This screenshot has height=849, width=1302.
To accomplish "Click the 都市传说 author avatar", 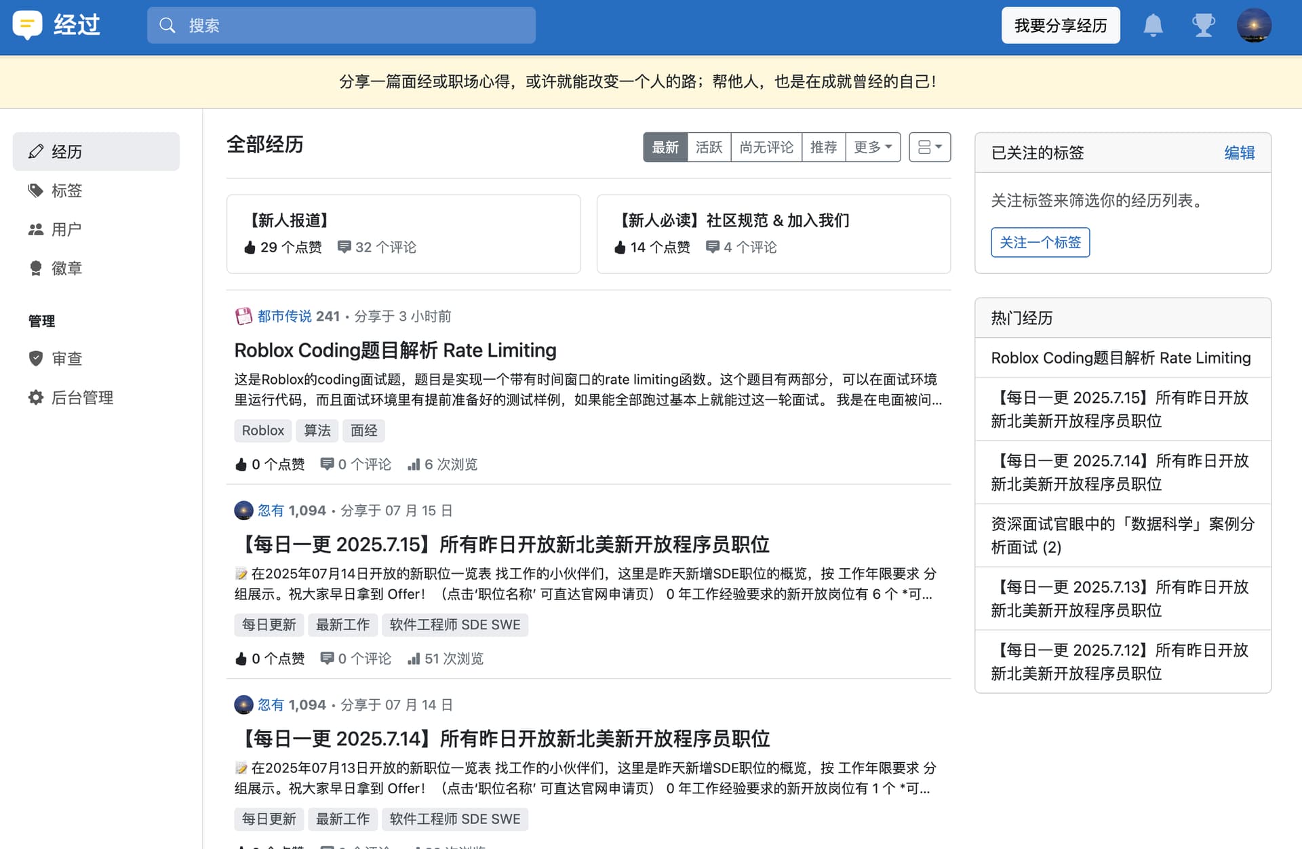I will 243,316.
